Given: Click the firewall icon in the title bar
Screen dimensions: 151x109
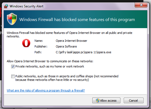Looking at the screenshot, I should (x=6, y=6).
